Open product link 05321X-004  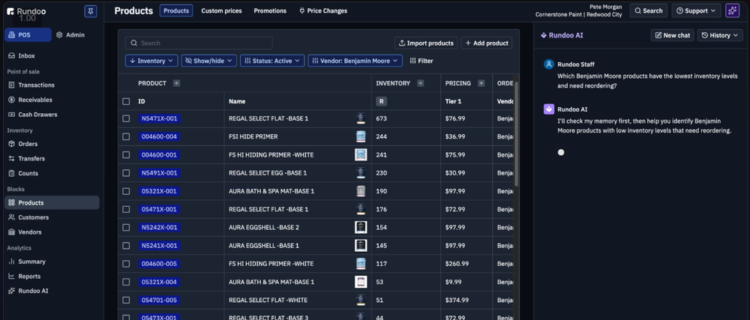click(159, 282)
